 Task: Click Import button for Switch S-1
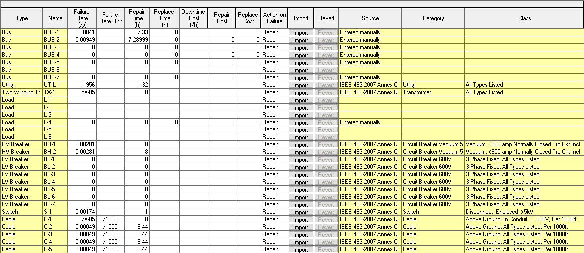(x=301, y=212)
